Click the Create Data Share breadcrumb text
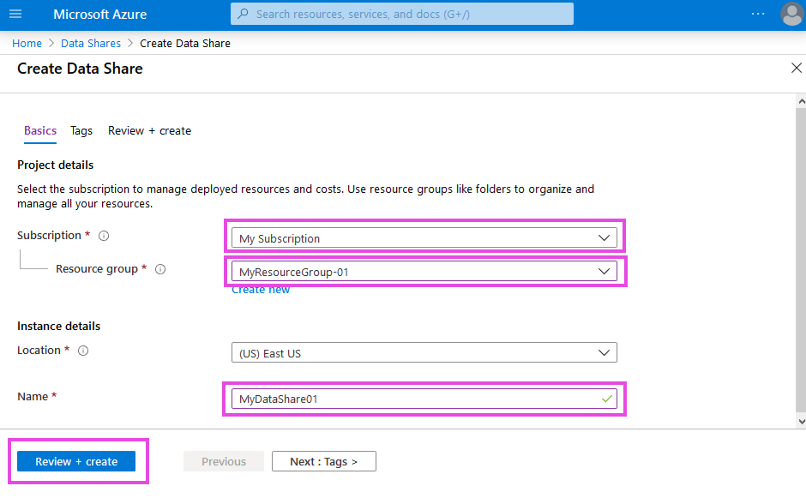The height and width of the screenshot is (498, 806). pyautogui.click(x=185, y=43)
